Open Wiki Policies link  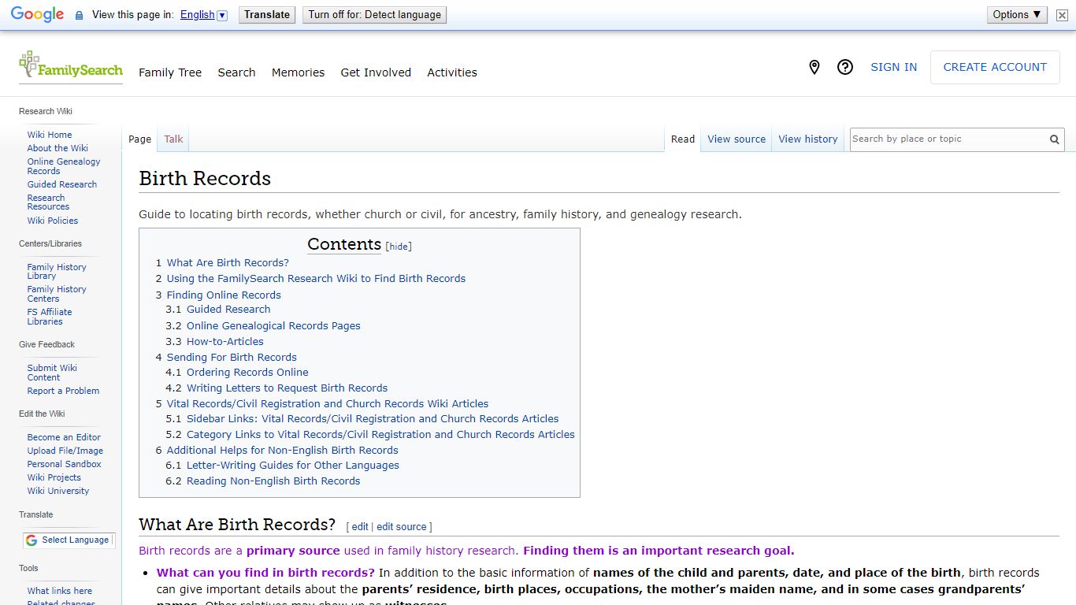click(x=53, y=221)
